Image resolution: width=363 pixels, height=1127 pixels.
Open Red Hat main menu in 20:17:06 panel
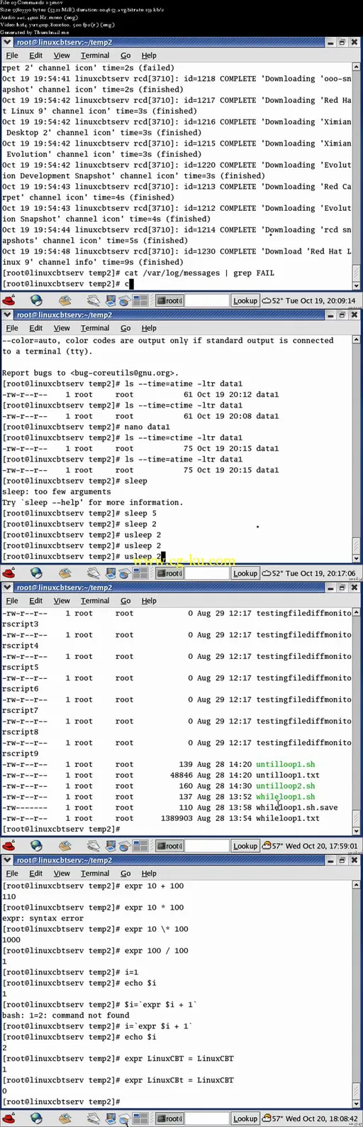pyautogui.click(x=9, y=573)
